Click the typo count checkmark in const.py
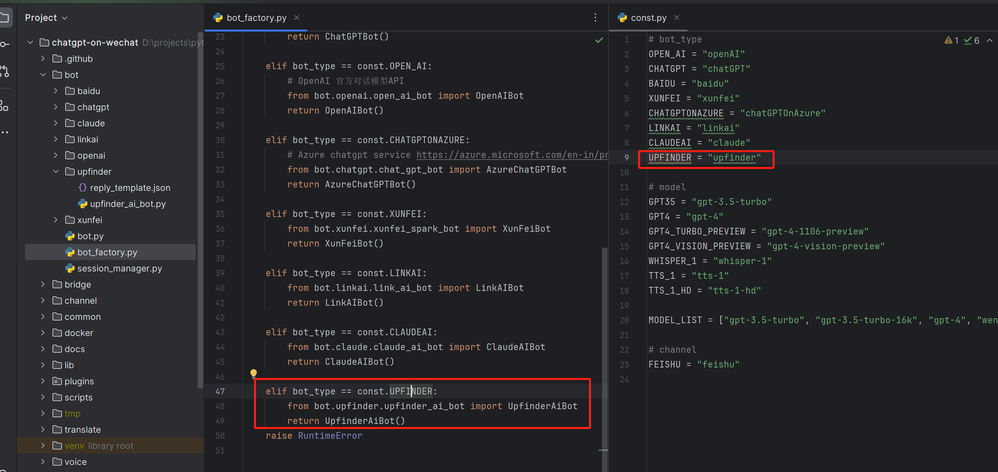 (972, 40)
